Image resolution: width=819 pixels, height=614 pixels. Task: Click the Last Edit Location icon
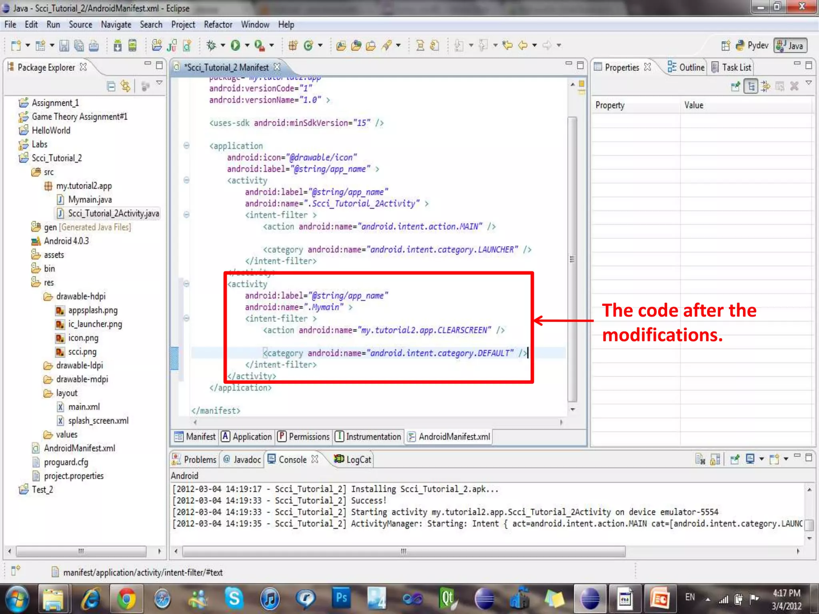point(507,45)
